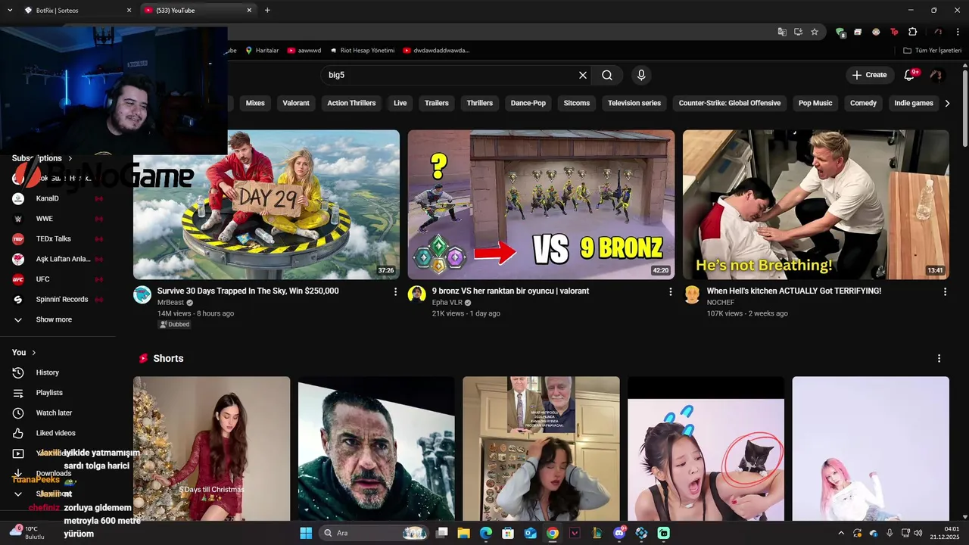
Task: Open the 5 Days till Christmas short
Action: click(x=212, y=448)
